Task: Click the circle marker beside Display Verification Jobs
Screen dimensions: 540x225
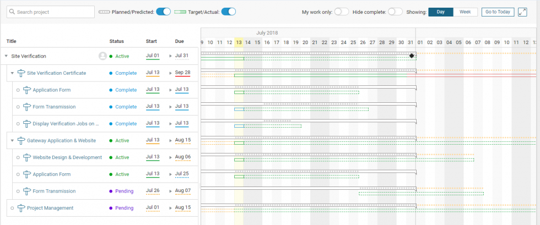Action: coord(18,124)
